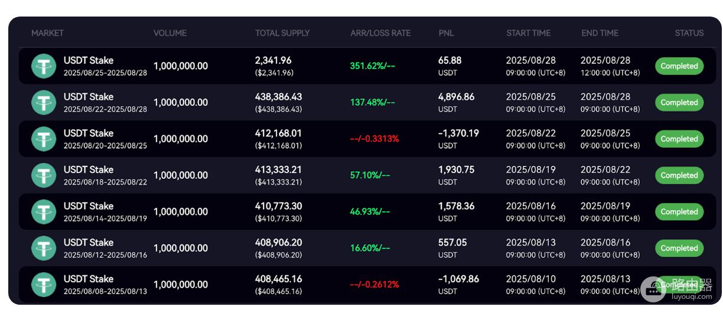Click the ARR/LOSS RATE column header
The width and height of the screenshot is (723, 313).
click(380, 33)
